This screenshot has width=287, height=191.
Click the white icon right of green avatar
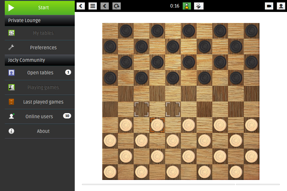(x=199, y=6)
